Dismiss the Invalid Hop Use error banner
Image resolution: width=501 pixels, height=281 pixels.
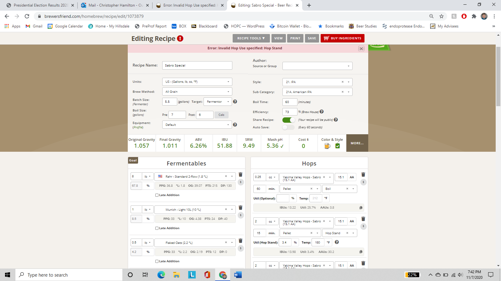(361, 49)
